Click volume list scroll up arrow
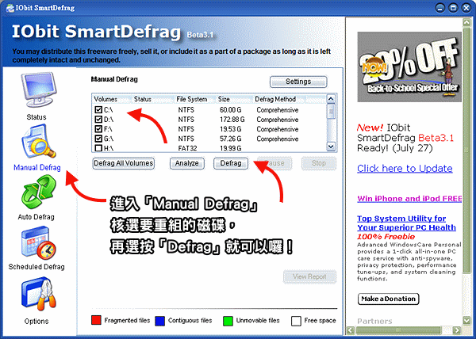This screenshot has width=476, height=339. tap(331, 99)
